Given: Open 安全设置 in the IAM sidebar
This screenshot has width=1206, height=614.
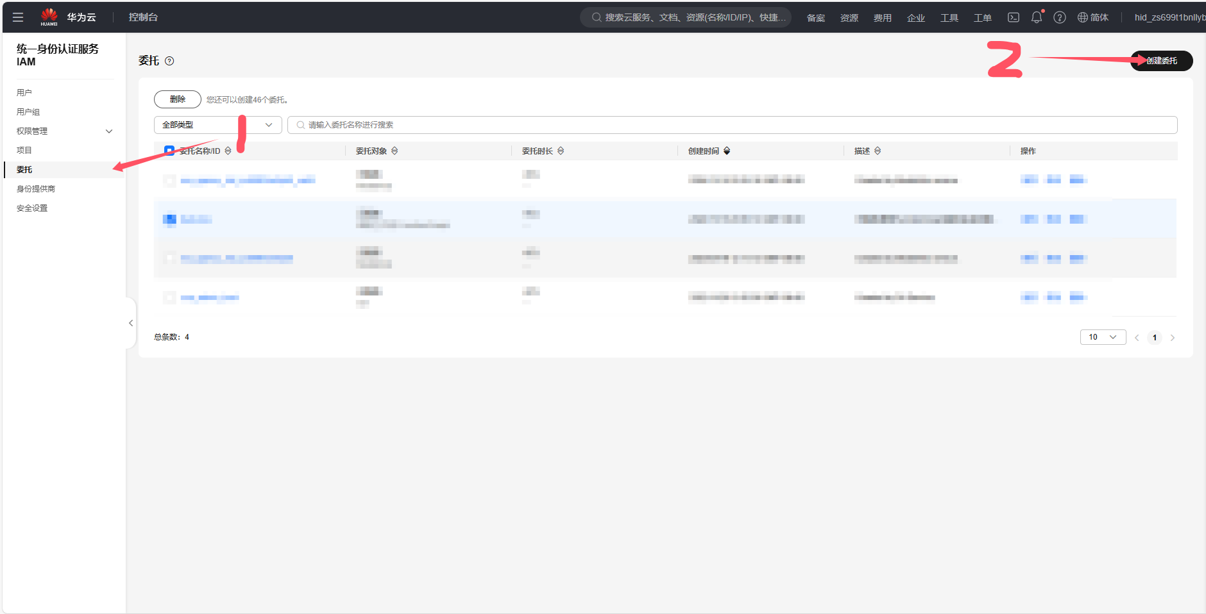Looking at the screenshot, I should 32,208.
